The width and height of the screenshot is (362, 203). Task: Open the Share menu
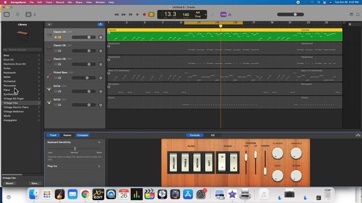(79, 2)
